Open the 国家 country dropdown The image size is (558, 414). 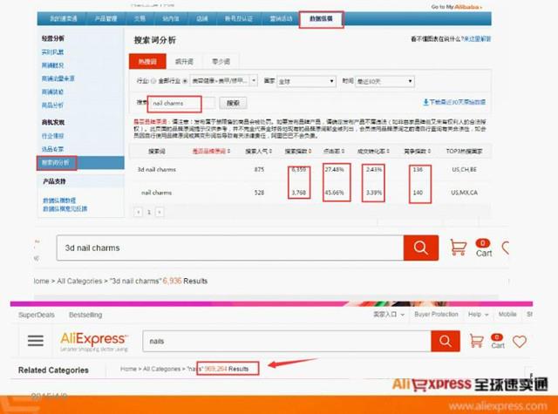click(307, 81)
